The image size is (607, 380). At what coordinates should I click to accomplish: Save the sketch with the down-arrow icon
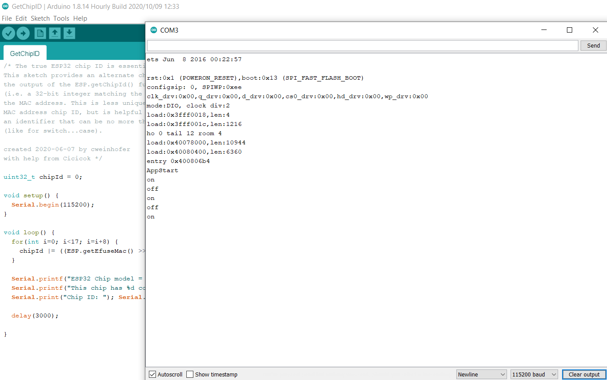pos(69,33)
